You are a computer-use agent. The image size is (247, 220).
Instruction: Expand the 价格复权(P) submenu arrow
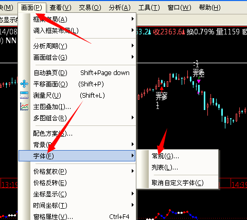[x=133, y=171]
